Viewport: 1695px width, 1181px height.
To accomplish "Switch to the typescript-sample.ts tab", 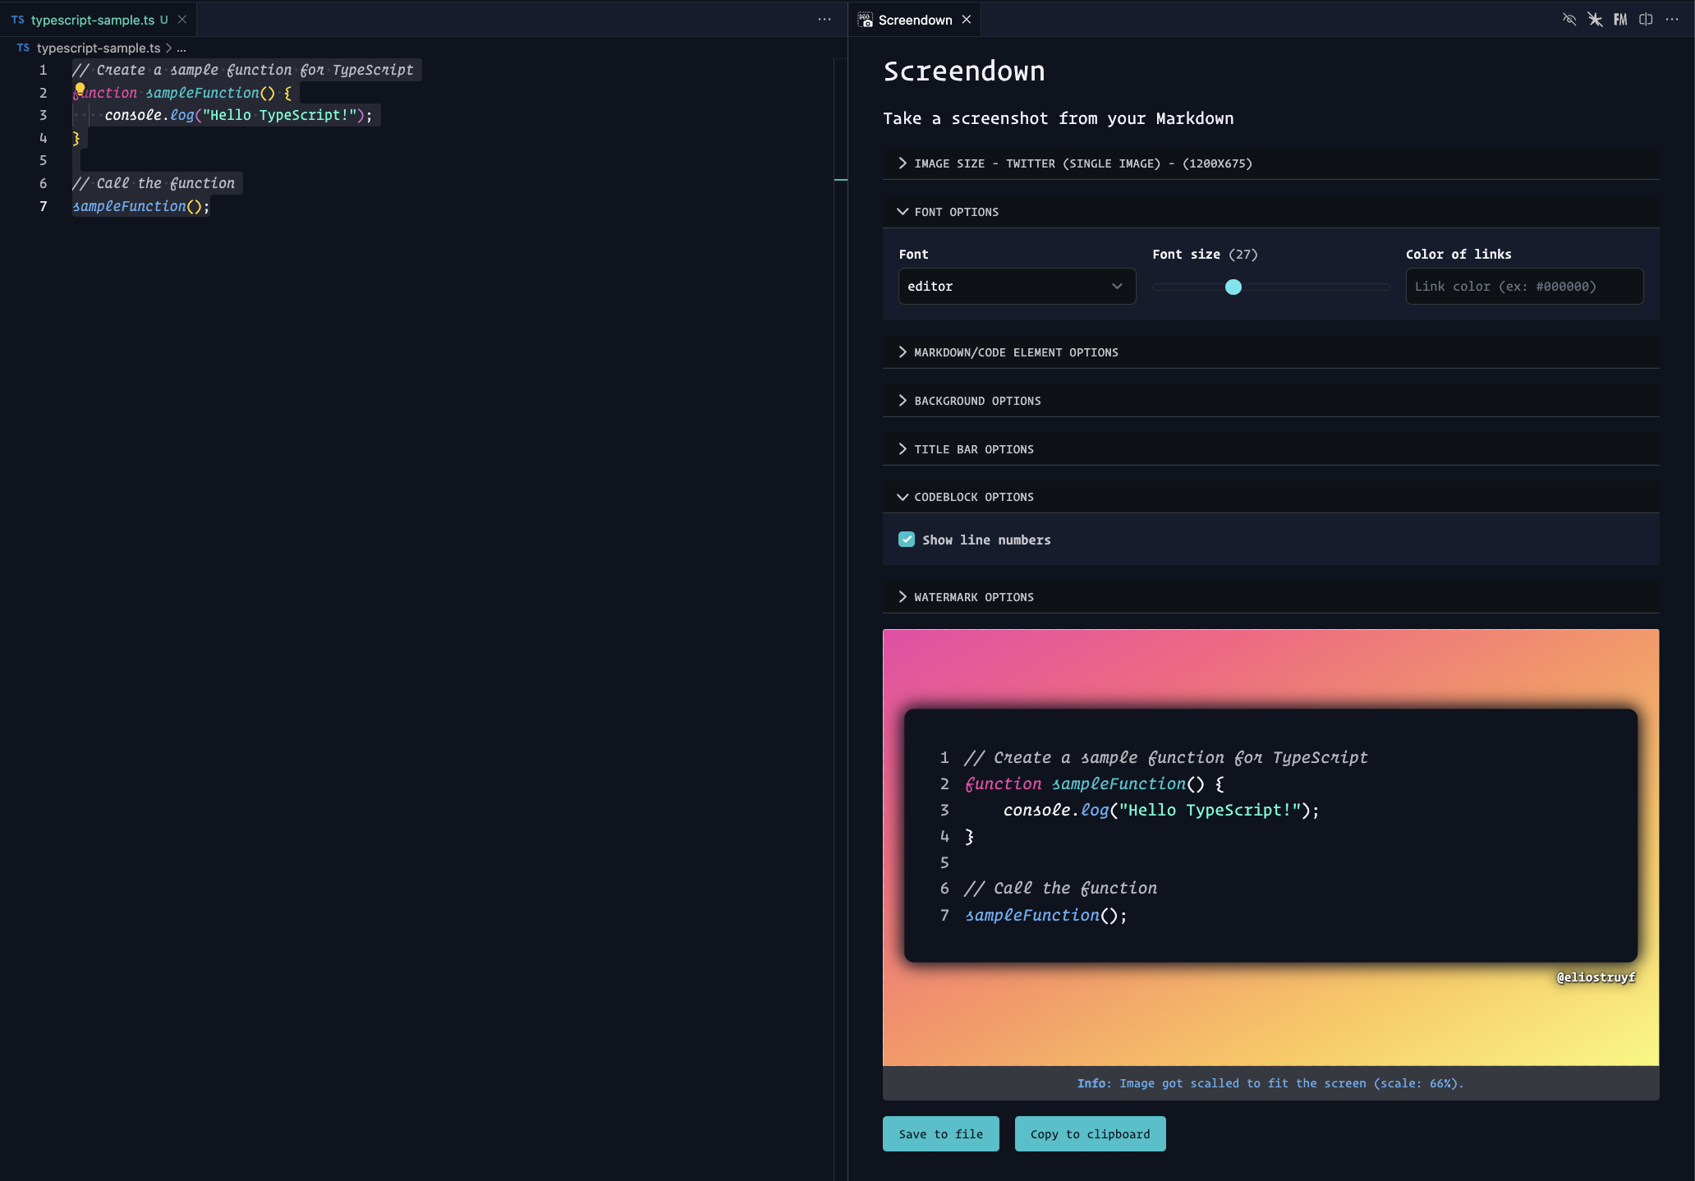I will tap(92, 20).
